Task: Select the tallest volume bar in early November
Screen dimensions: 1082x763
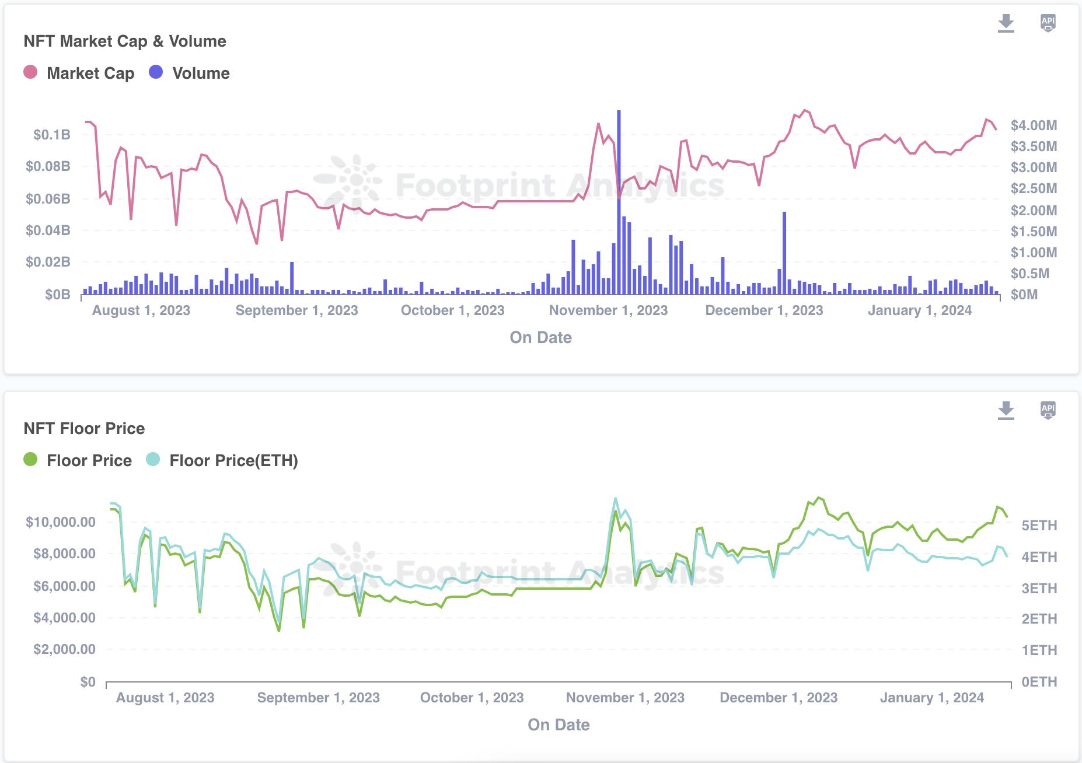Action: tap(619, 204)
